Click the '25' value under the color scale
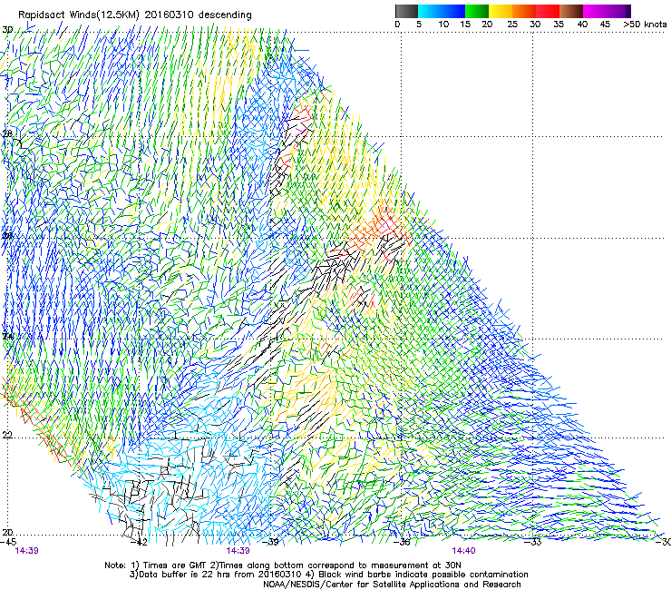671x590 pixels. tap(512, 25)
